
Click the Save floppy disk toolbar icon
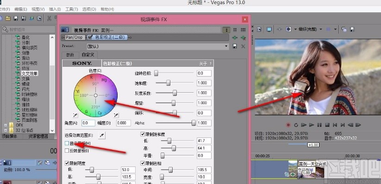pyautogui.click(x=16, y=18)
